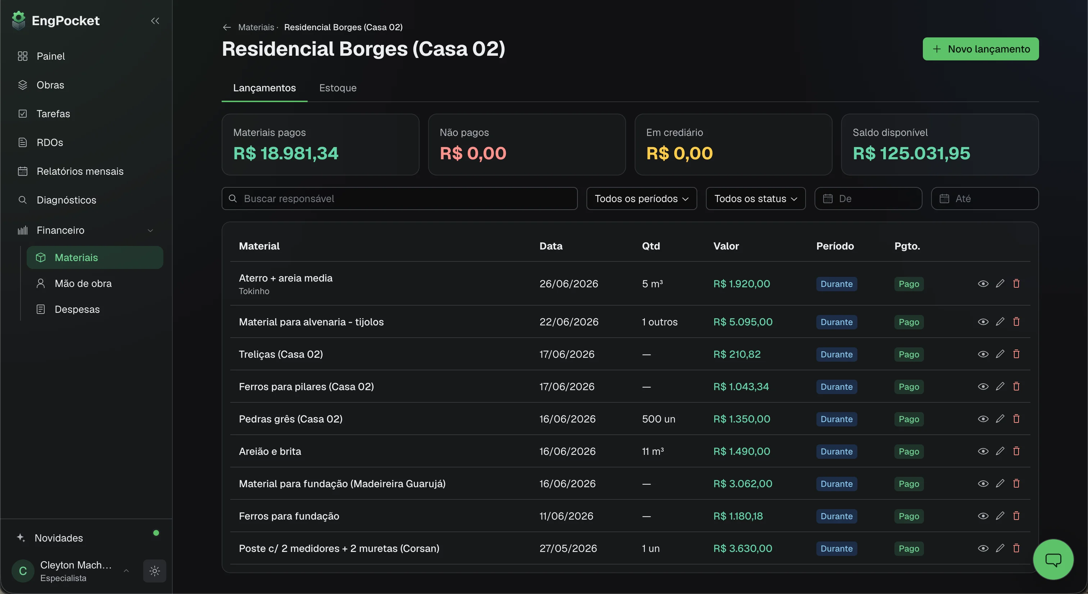Edit the Ferros para pilares entry
This screenshot has width=1088, height=594.
pyautogui.click(x=1000, y=387)
